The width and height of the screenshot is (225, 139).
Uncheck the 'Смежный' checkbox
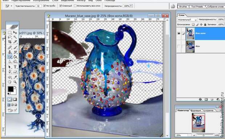tap(61, 6)
